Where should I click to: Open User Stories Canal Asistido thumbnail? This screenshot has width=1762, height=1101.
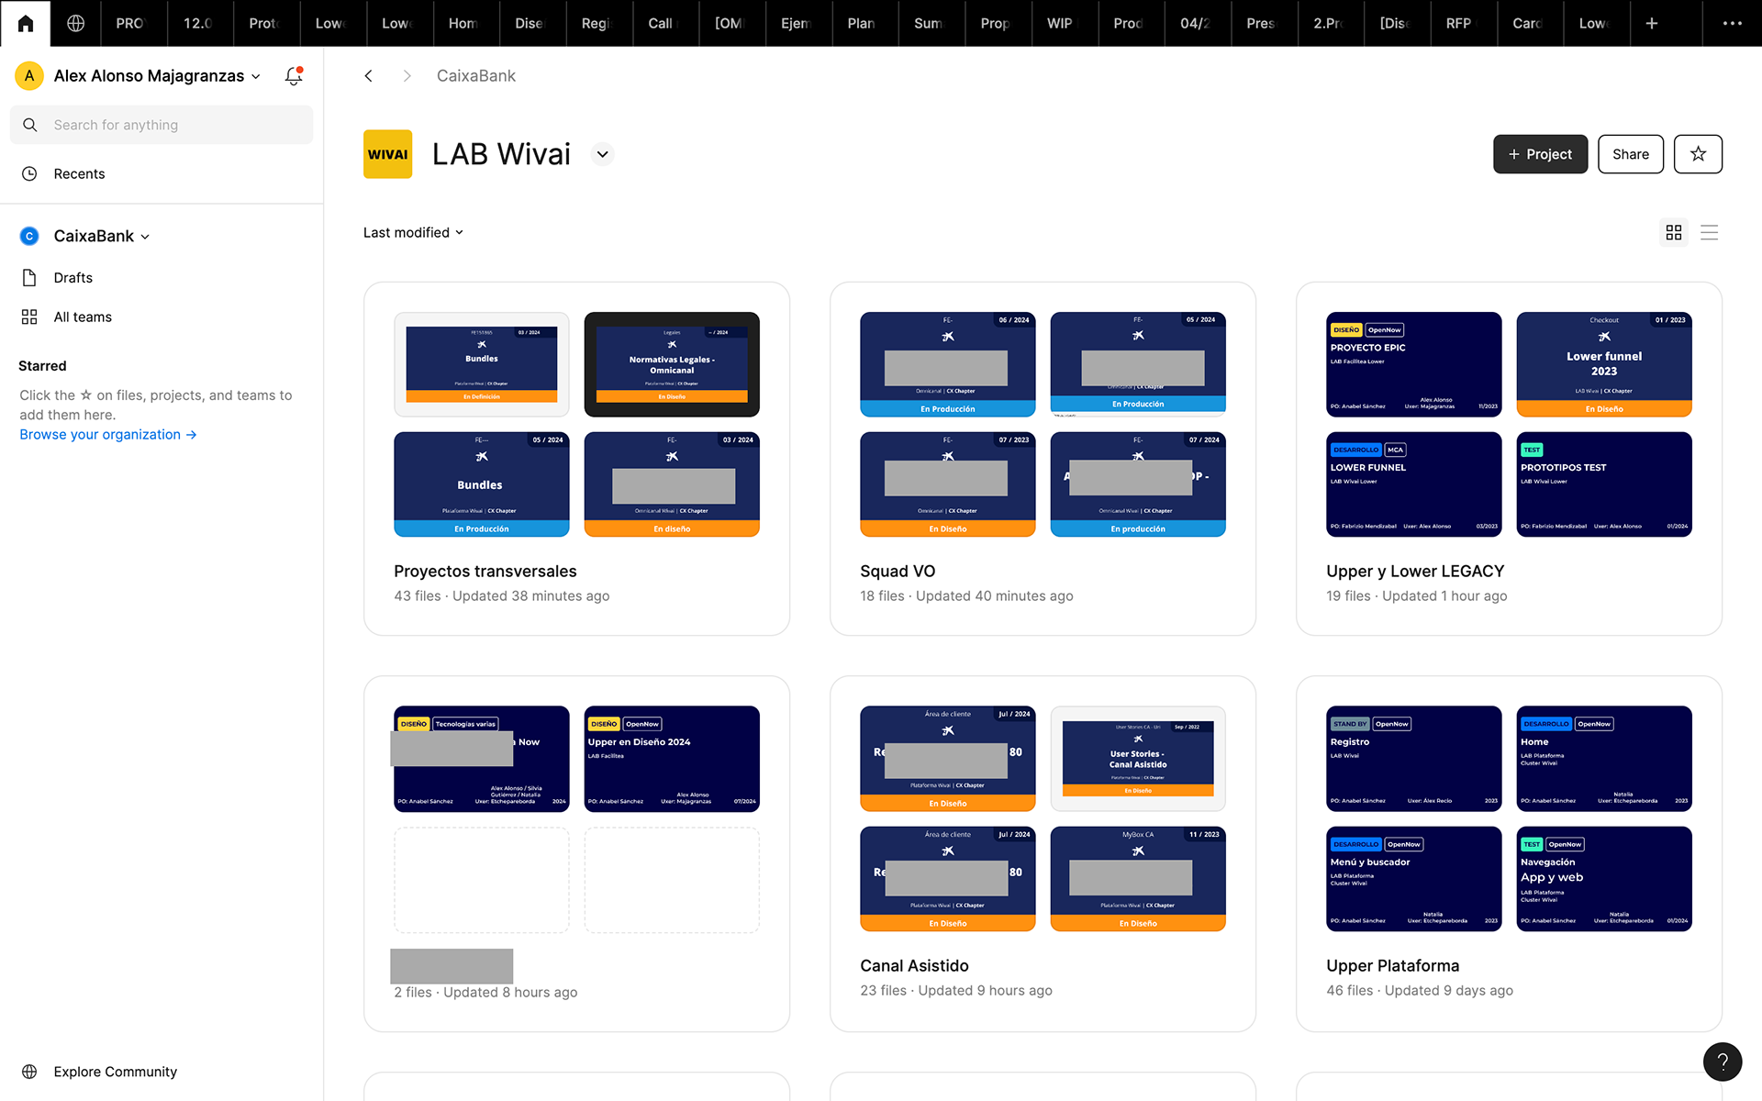(1138, 759)
